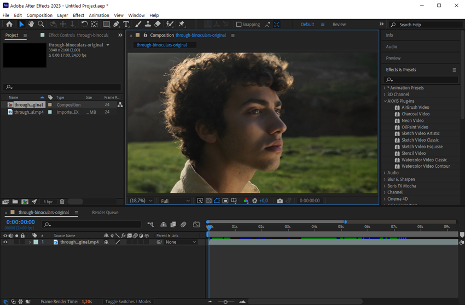
Task: Expand the Channel effects category
Action: coord(385,192)
